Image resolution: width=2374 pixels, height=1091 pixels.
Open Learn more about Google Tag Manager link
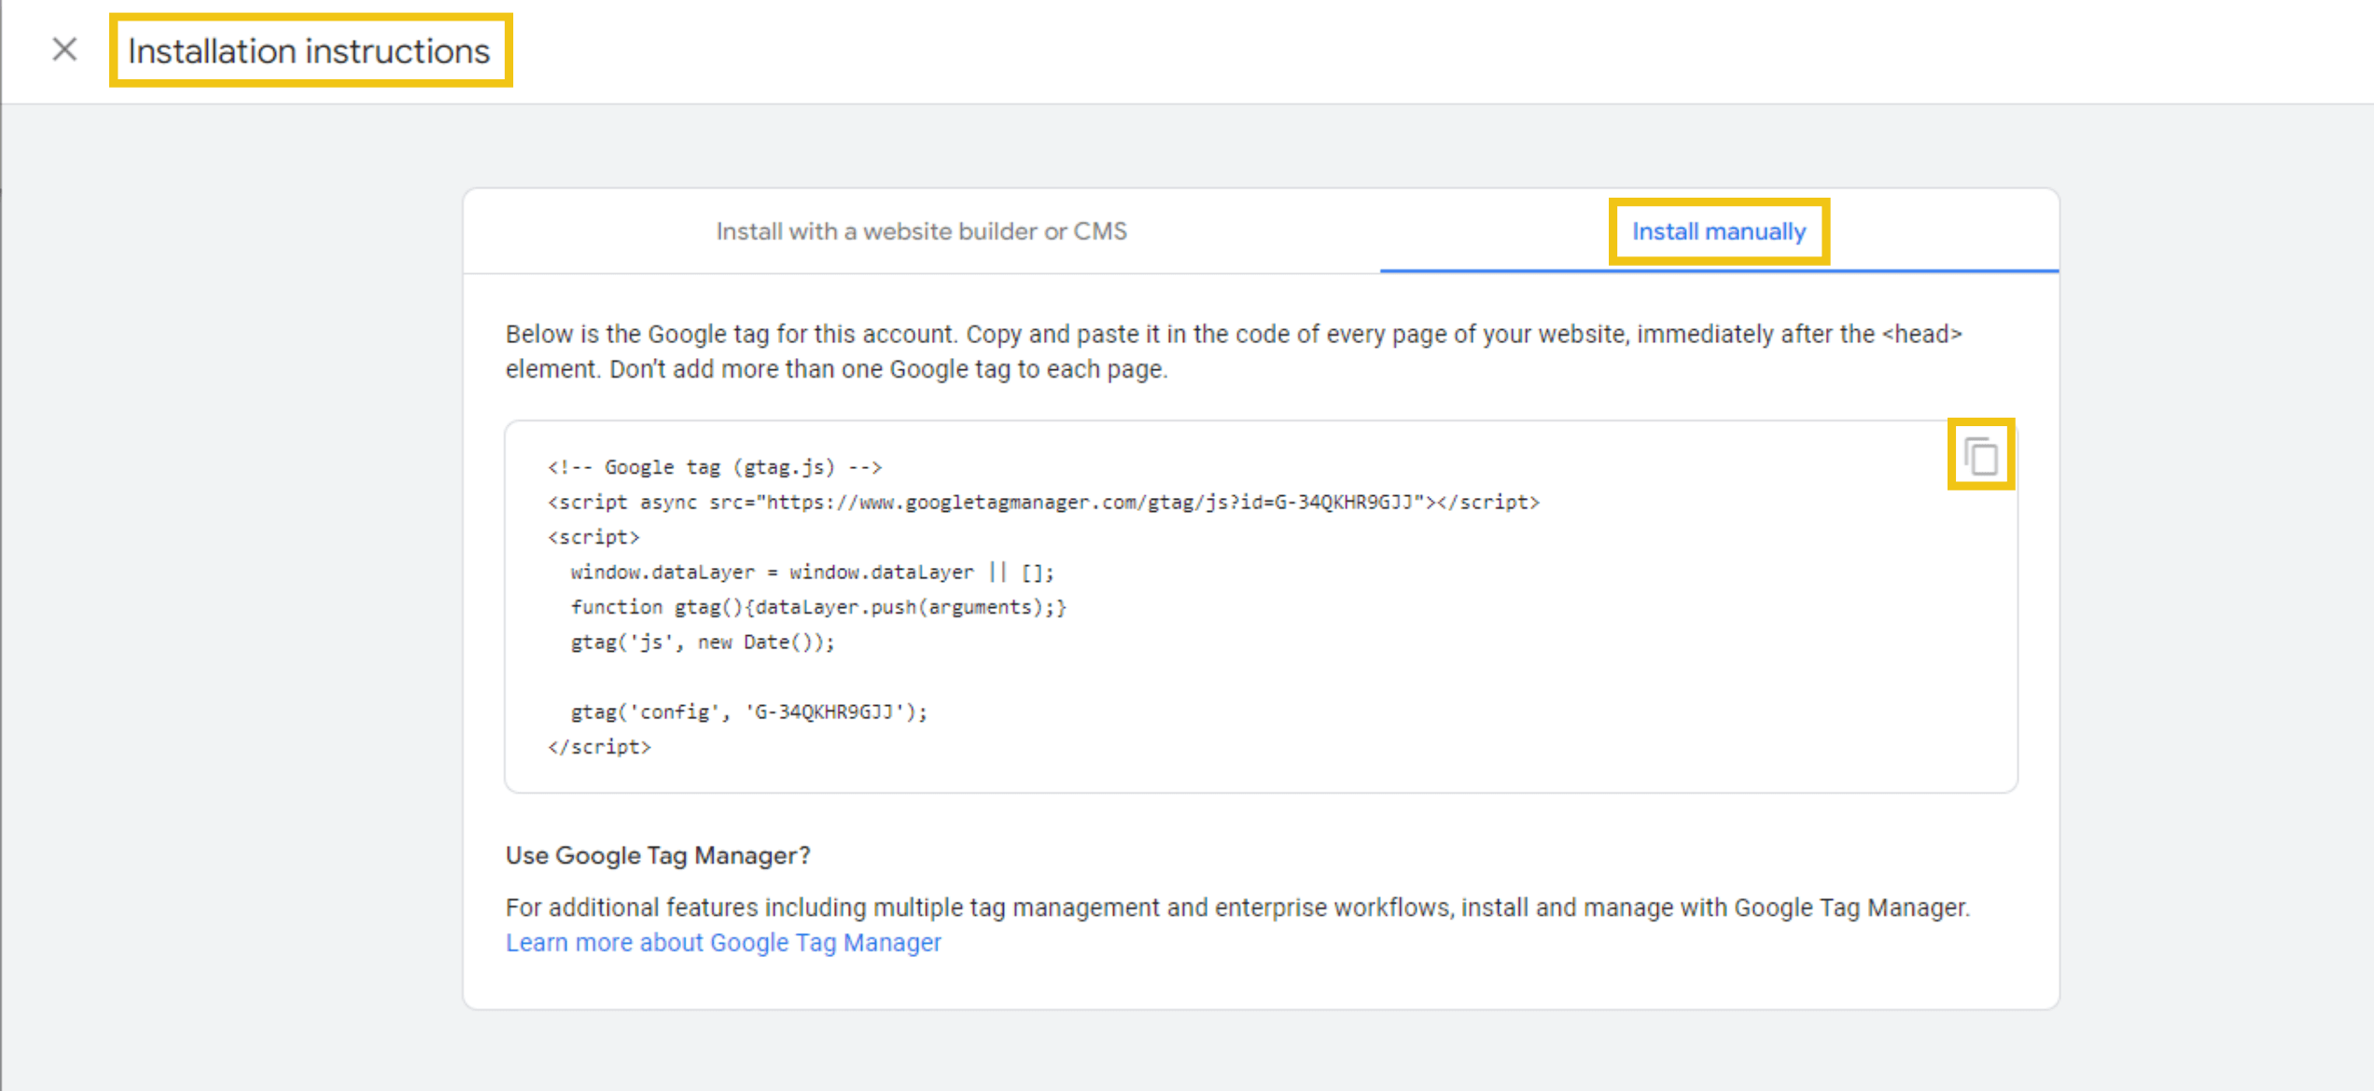click(x=723, y=943)
